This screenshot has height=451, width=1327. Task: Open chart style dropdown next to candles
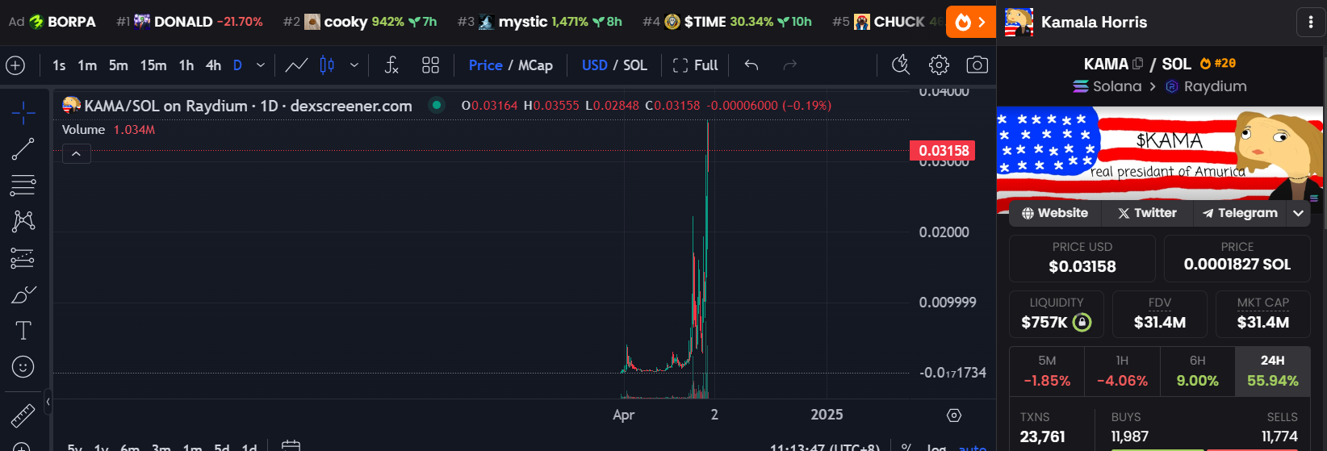[x=354, y=65]
